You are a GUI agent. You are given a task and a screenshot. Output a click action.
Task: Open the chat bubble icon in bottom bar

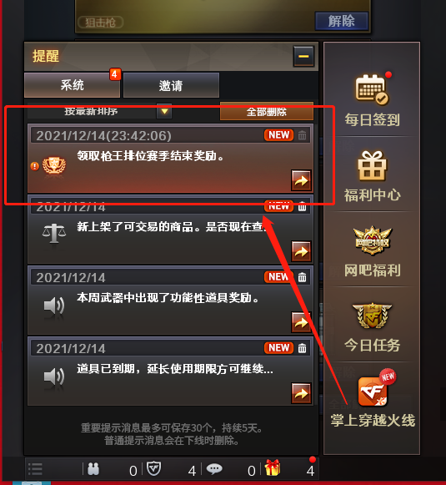[x=214, y=469]
